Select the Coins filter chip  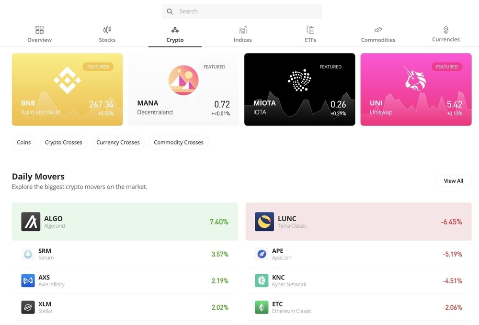[24, 143]
